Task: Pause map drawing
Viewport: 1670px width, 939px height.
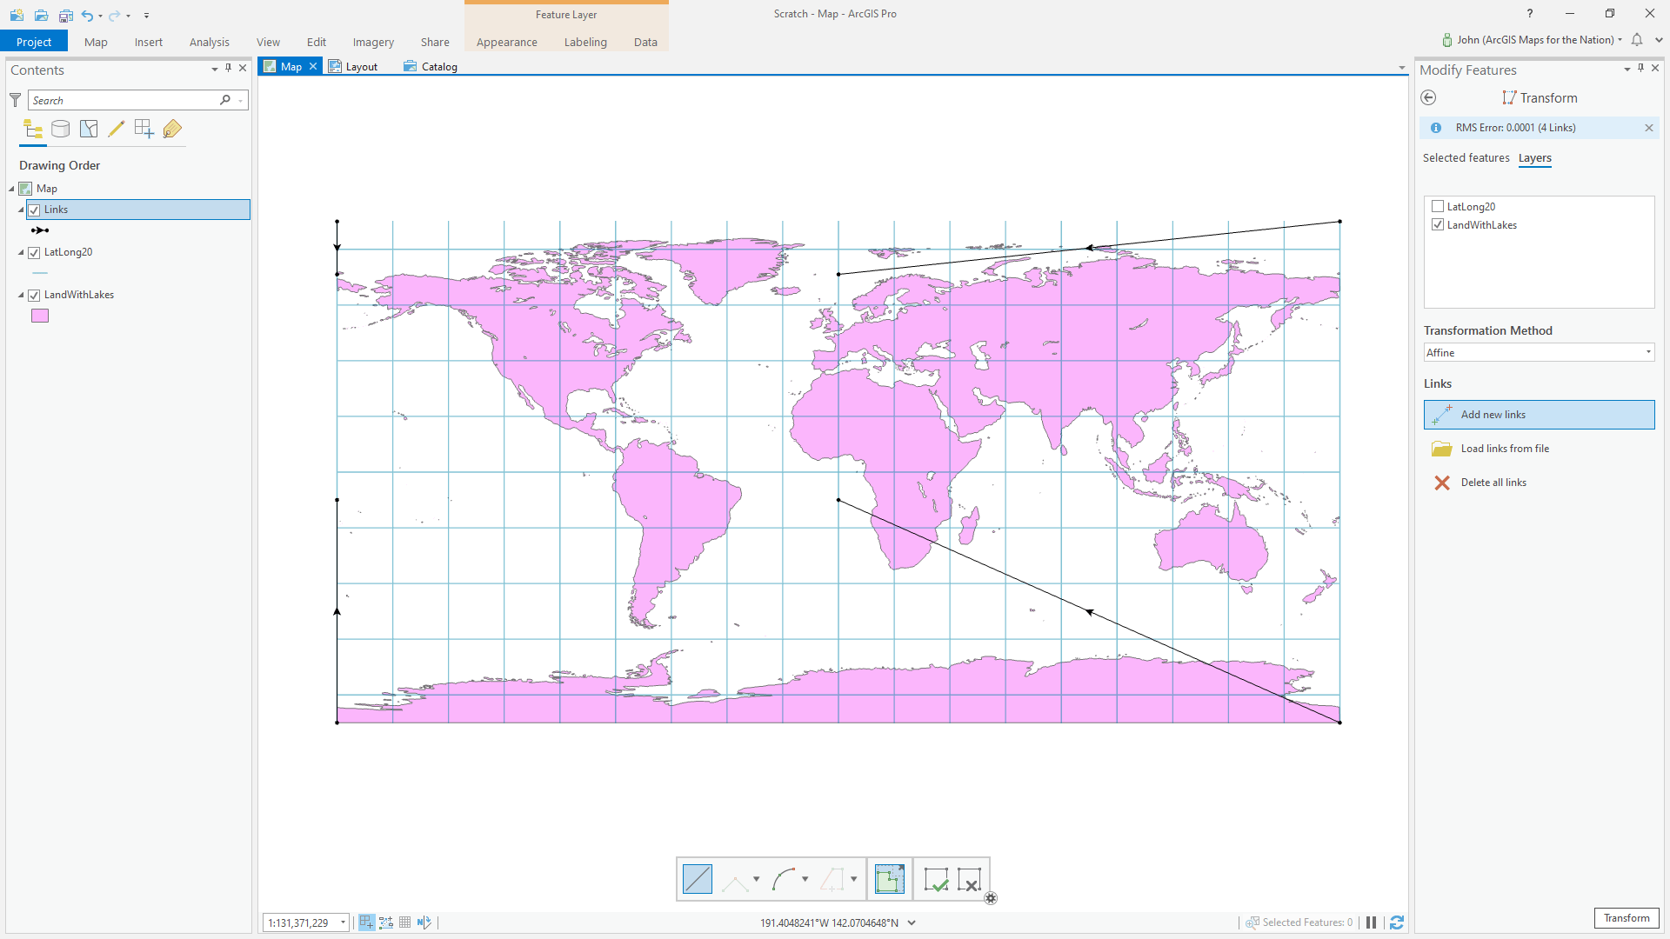Action: pos(1372,922)
